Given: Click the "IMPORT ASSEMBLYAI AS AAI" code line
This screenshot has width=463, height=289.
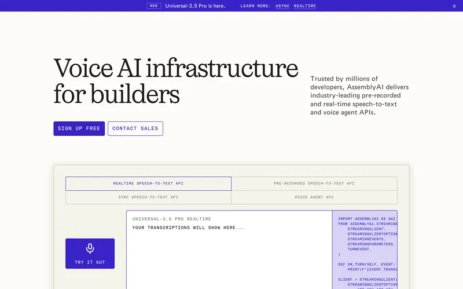Looking at the screenshot, I should click(x=366, y=219).
